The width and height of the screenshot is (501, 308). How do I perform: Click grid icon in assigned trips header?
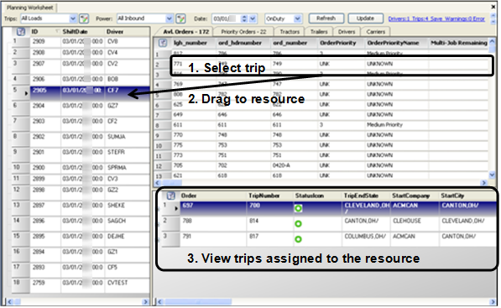171,196
